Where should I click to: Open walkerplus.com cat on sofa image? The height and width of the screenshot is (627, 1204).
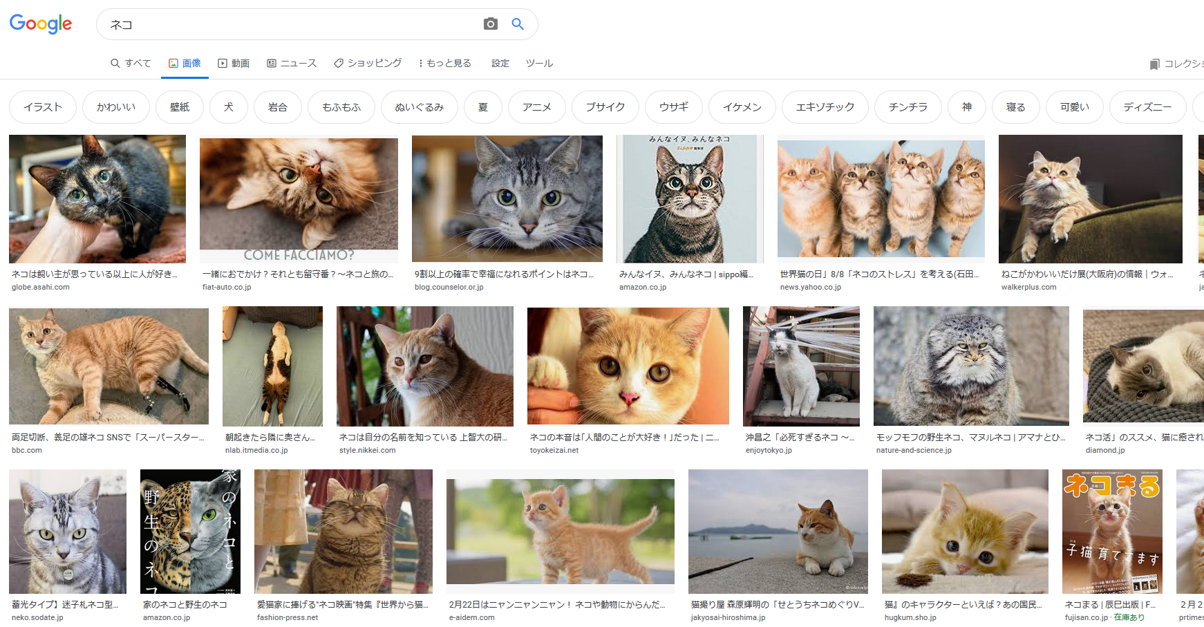1091,199
